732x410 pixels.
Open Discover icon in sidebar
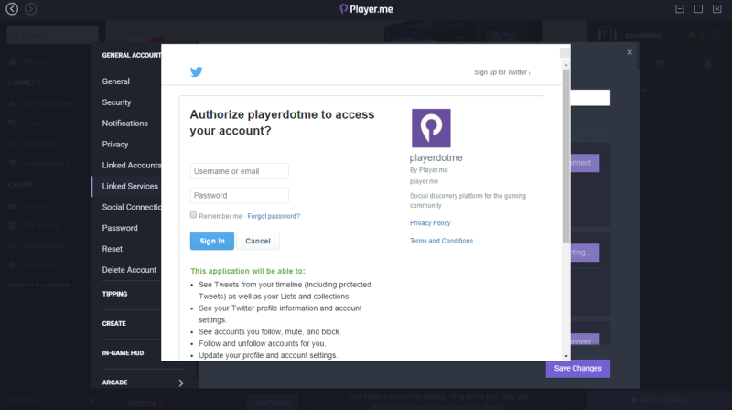tap(13, 144)
